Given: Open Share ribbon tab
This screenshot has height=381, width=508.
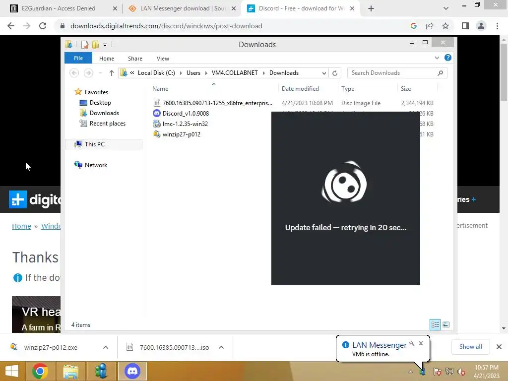Looking at the screenshot, I should coord(135,59).
